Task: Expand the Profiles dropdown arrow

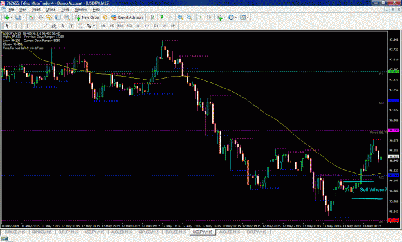Action: click(23, 17)
